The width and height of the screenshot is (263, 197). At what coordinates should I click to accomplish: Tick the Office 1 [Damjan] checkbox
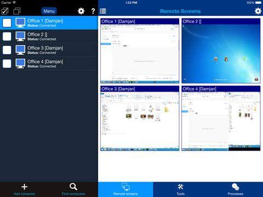pyautogui.click(x=7, y=23)
